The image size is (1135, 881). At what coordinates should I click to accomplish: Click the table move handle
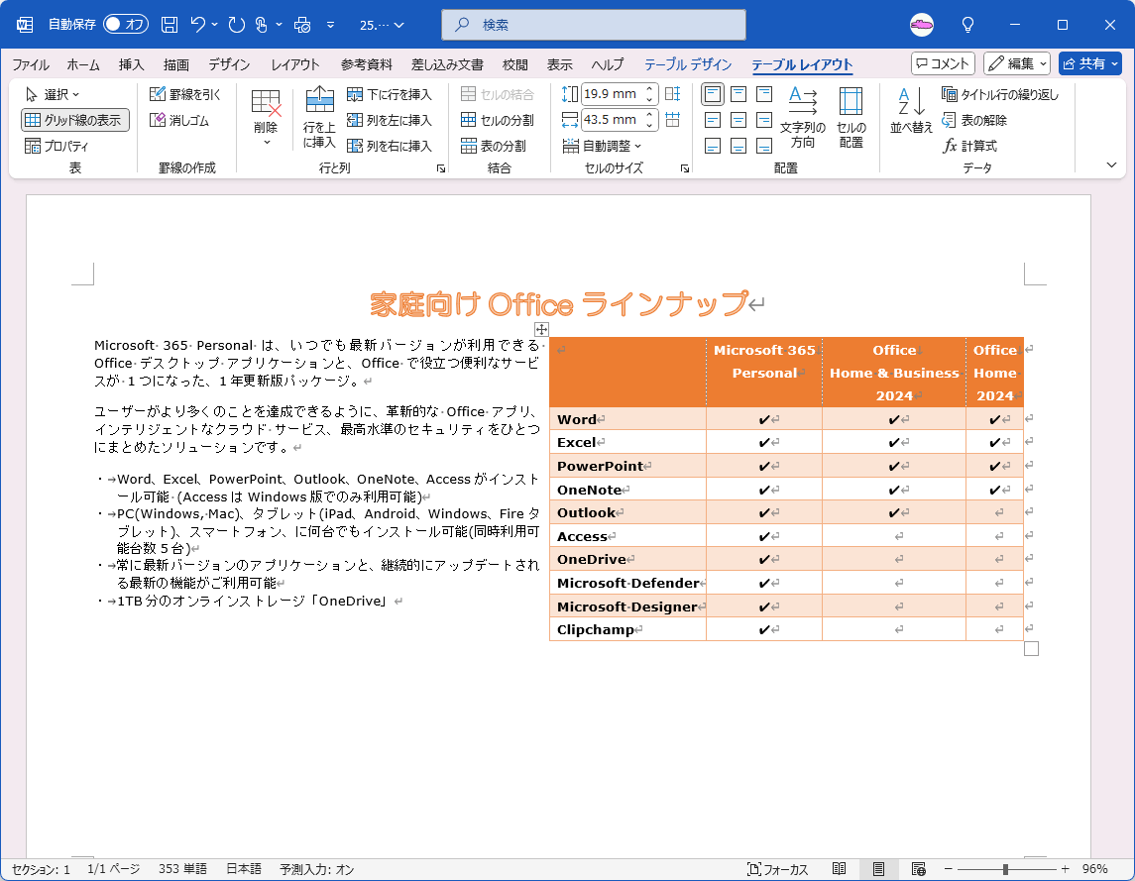[x=541, y=329]
